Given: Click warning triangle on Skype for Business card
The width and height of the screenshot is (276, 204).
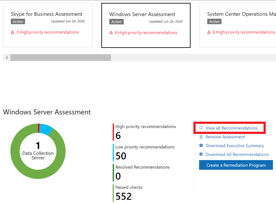Looking at the screenshot, I should pos(12,33).
